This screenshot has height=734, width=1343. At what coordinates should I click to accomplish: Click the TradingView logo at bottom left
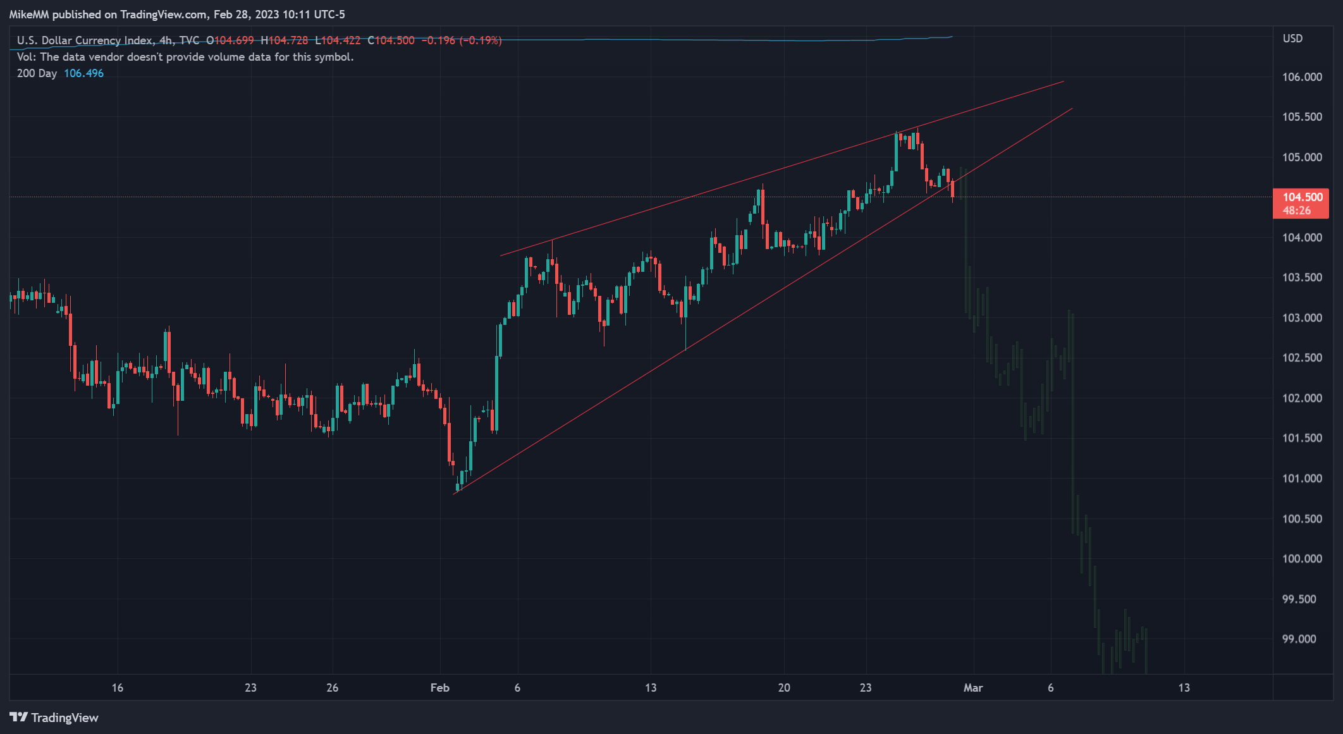(54, 718)
